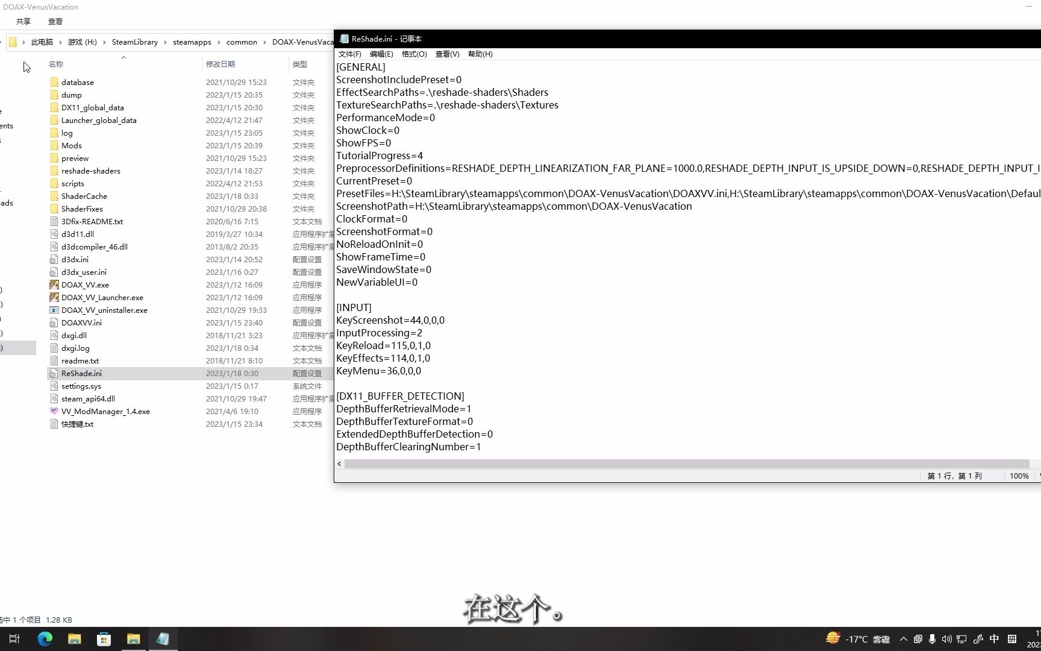The height and width of the screenshot is (651, 1041).
Task: Select the DOAX_VV_uninstaller.exe icon
Action: (54, 310)
